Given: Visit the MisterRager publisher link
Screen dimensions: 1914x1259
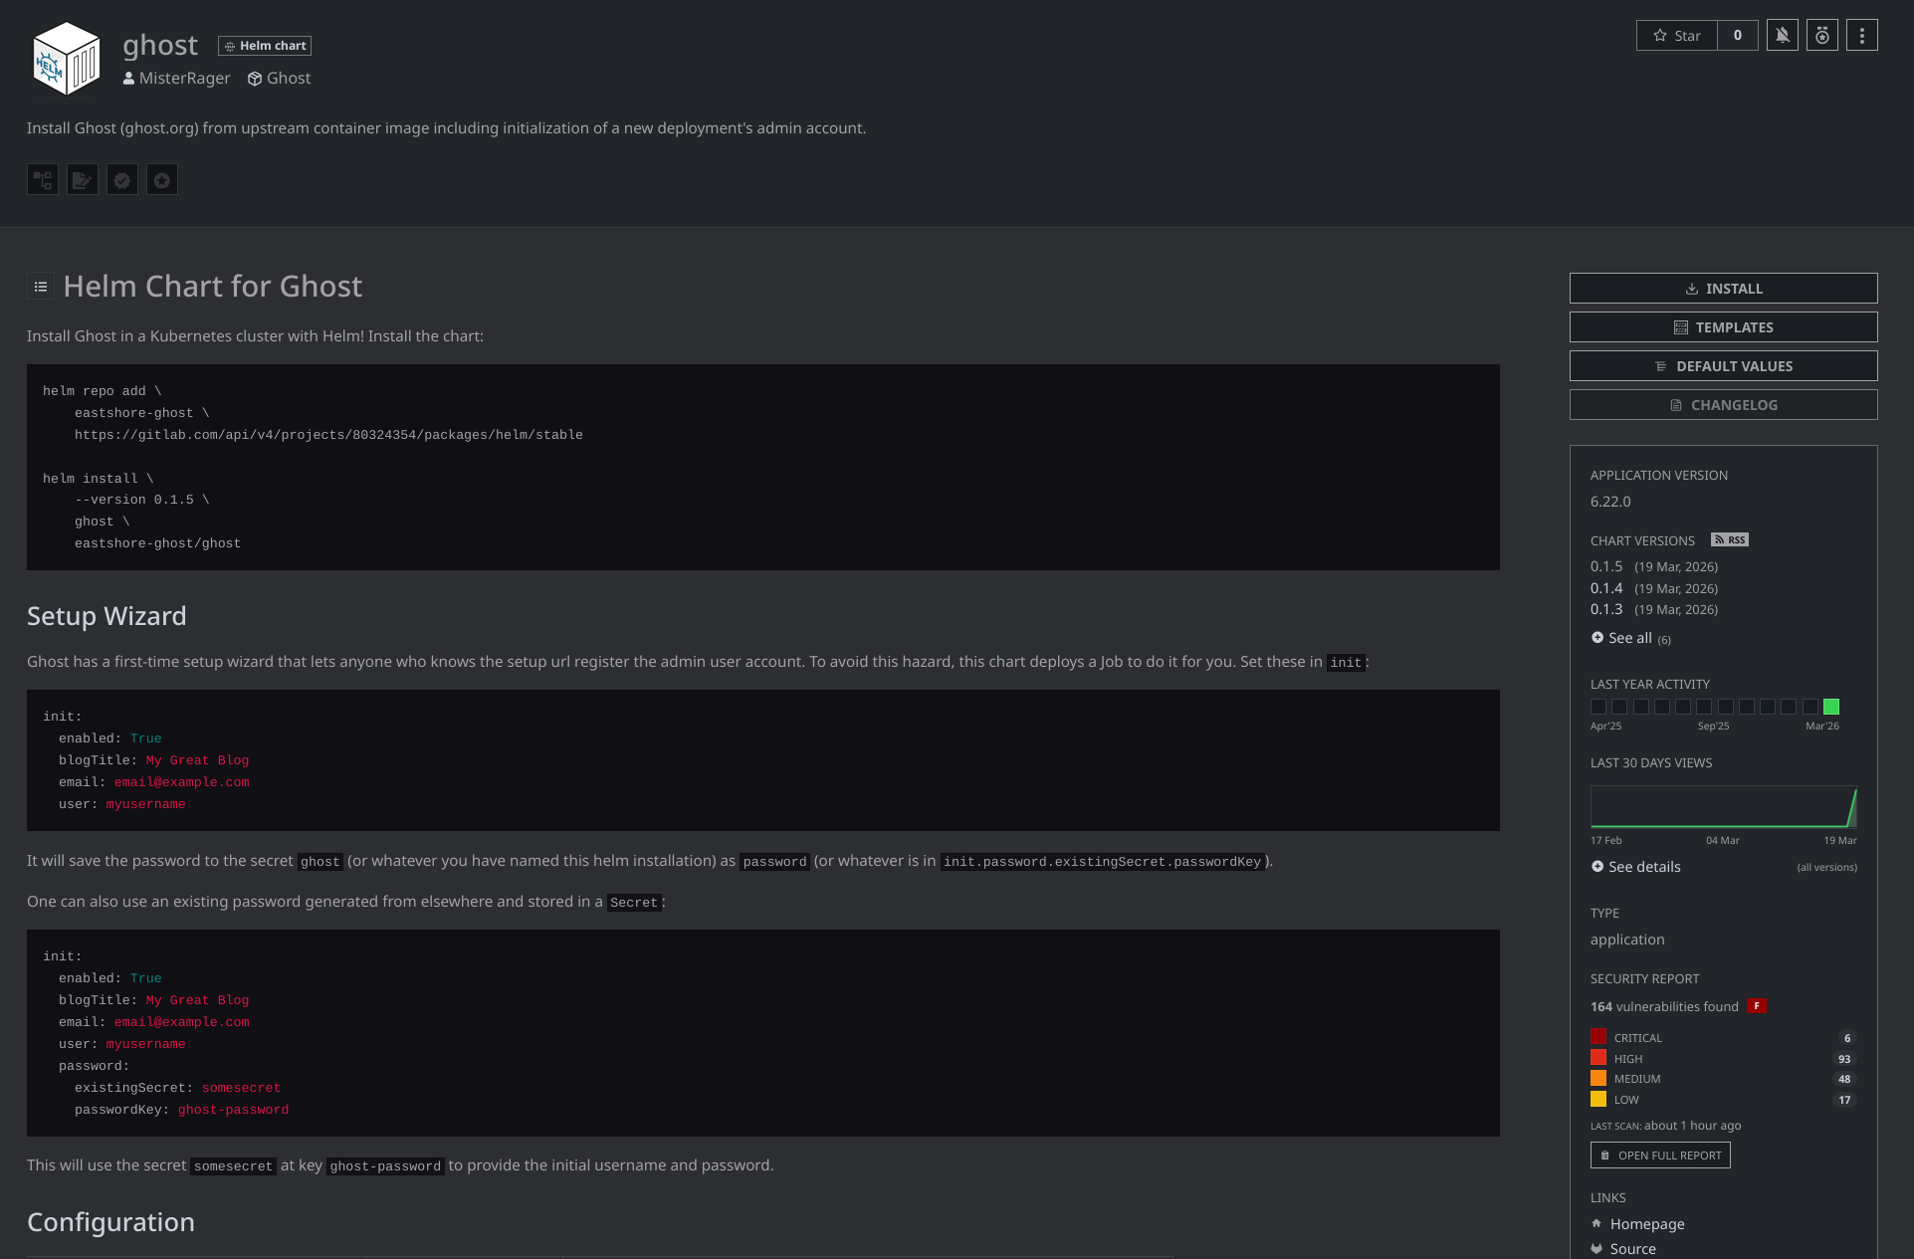Looking at the screenshot, I should click(x=184, y=79).
